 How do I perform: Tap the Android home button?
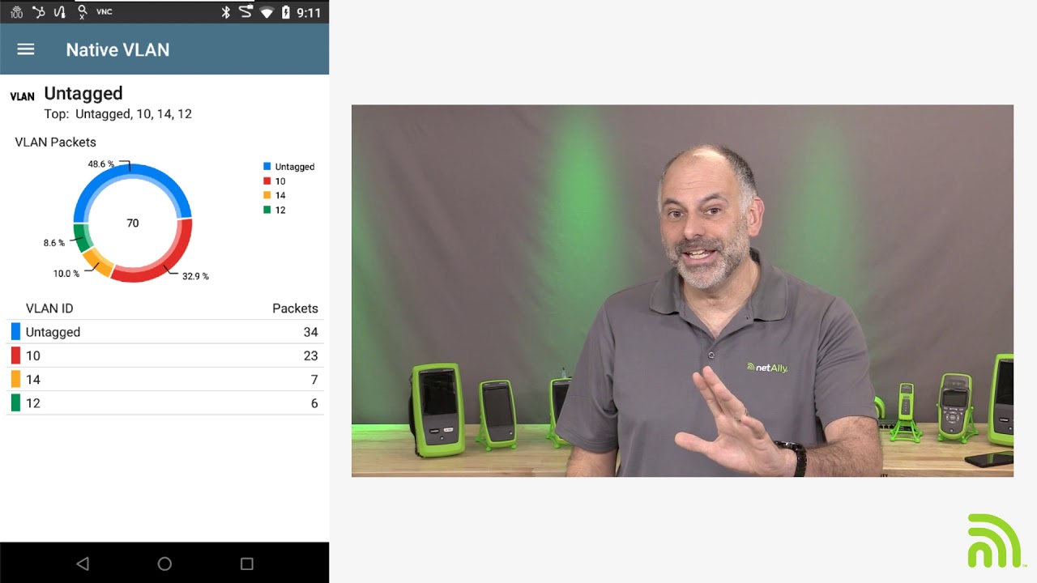[164, 564]
